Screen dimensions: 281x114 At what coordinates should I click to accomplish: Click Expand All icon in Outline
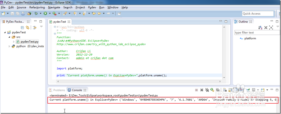[271, 28]
